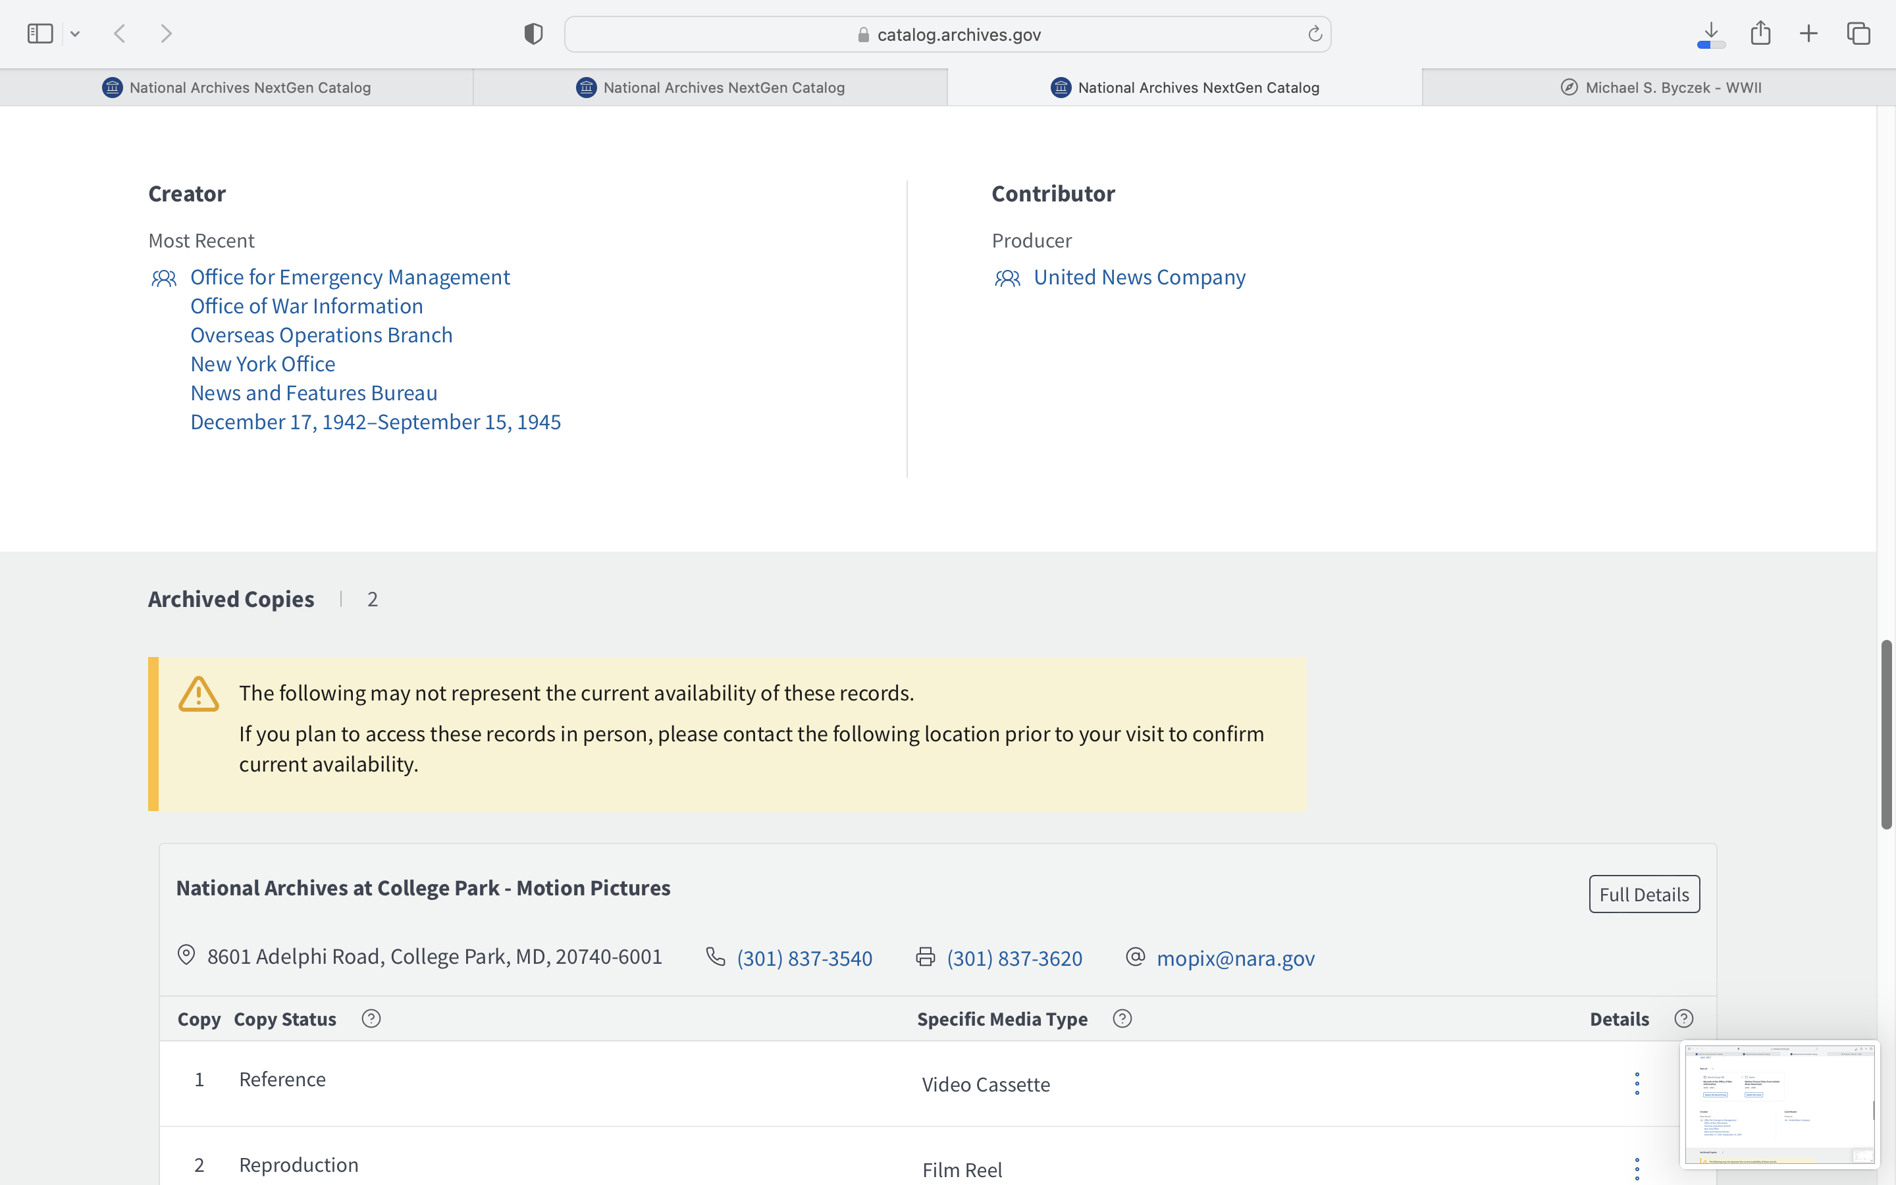Click the Specific Media Type help icon
Screen dimensions: 1896x1185
(x=1122, y=1018)
